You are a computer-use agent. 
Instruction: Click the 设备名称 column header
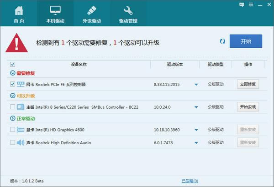click(x=79, y=65)
